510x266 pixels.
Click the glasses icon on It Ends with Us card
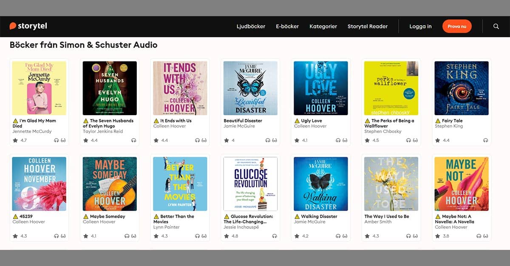tap(204, 140)
